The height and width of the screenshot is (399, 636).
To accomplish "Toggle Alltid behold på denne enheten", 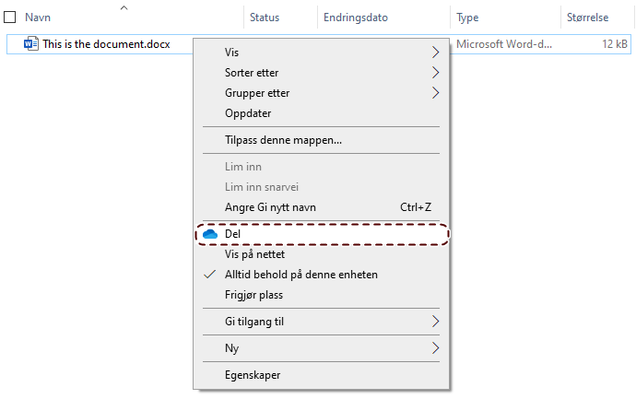I will pyautogui.click(x=300, y=275).
